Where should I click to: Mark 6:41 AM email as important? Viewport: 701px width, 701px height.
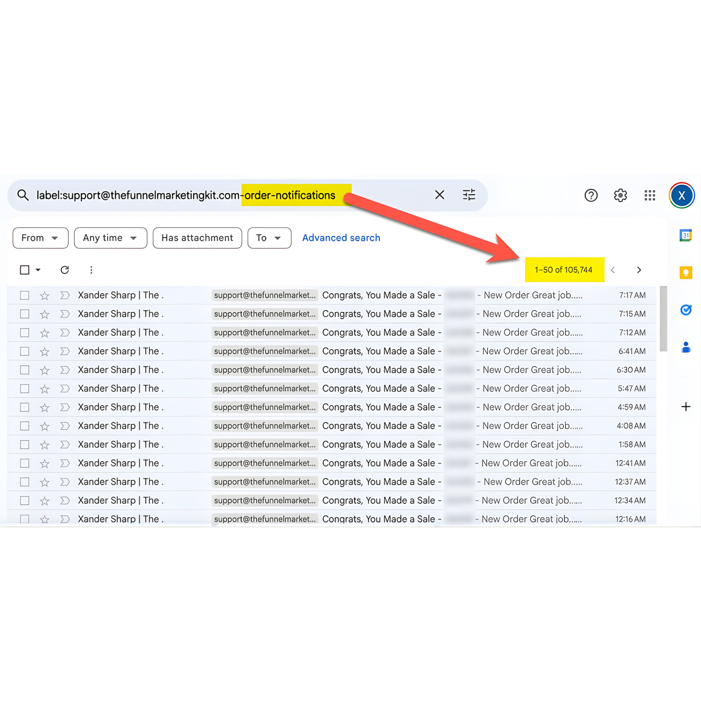(x=65, y=351)
